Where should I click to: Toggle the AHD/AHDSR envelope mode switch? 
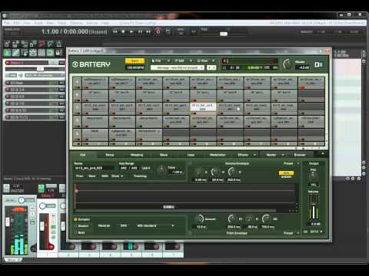pyautogui.click(x=286, y=175)
